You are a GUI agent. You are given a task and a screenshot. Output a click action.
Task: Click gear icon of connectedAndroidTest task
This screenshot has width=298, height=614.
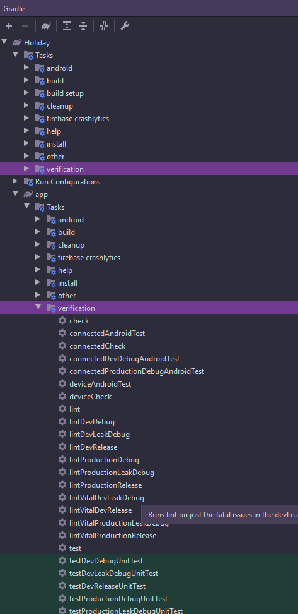62,334
